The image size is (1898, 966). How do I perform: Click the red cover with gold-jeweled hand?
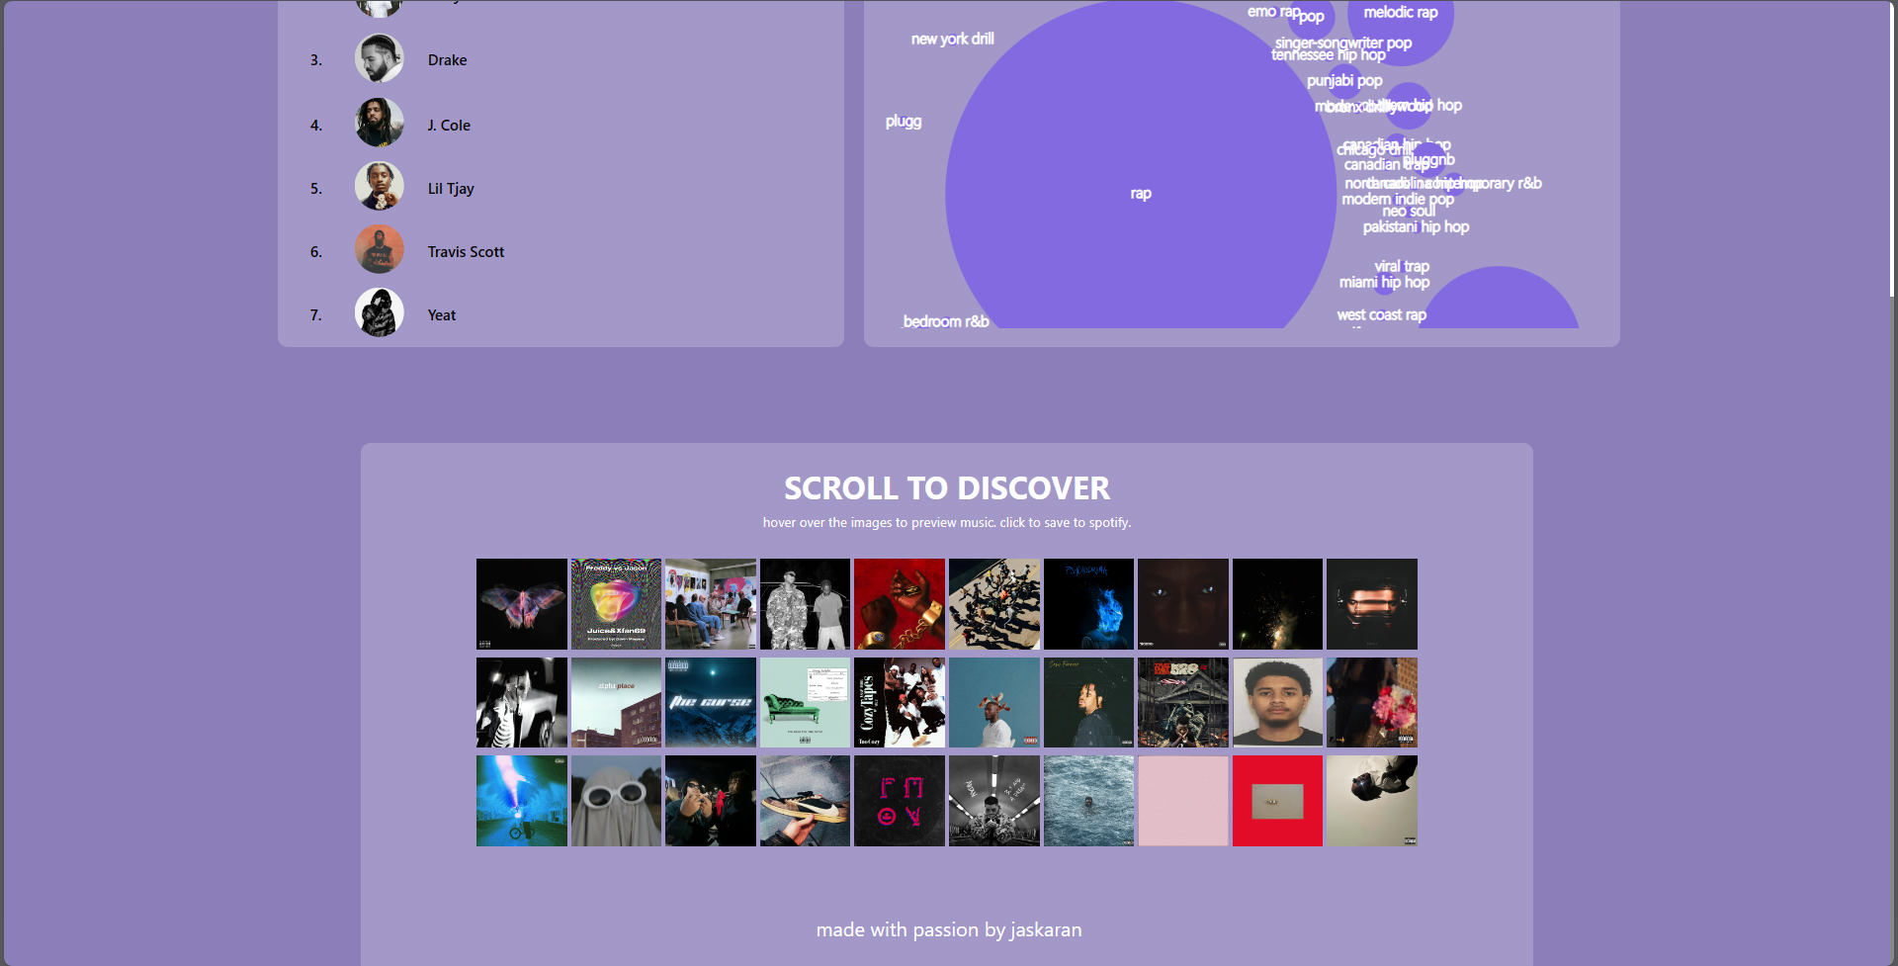(900, 604)
